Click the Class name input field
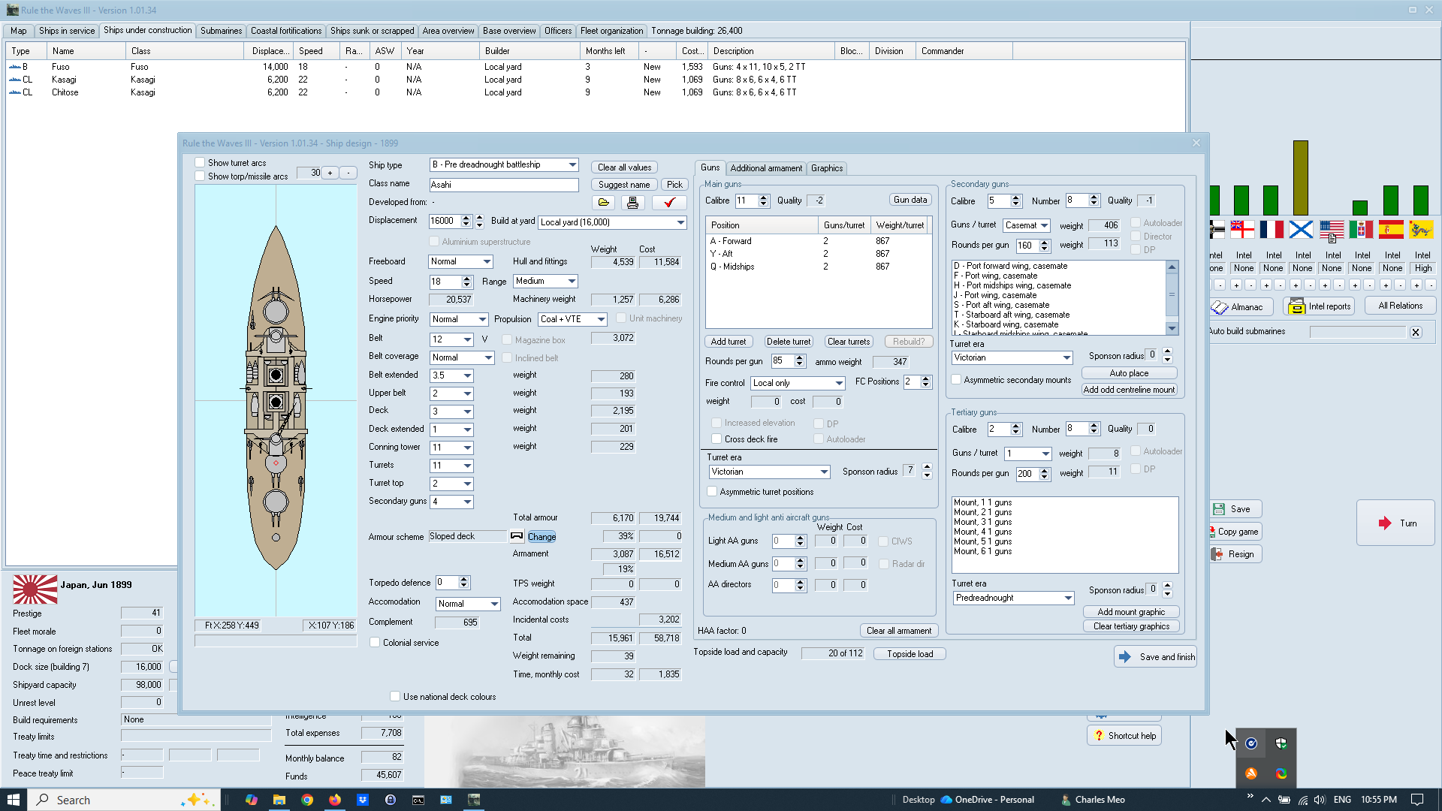This screenshot has width=1442, height=811. pyautogui.click(x=504, y=185)
